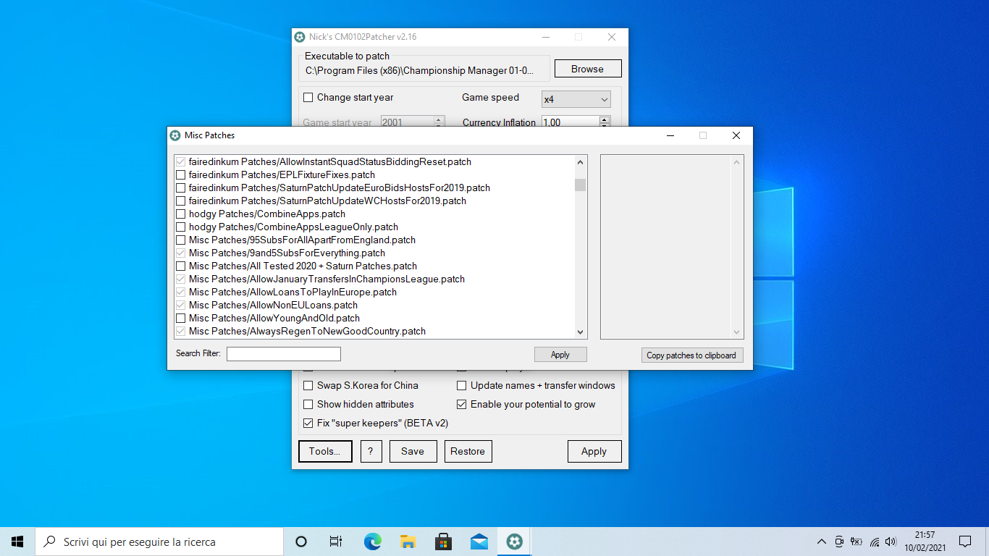Click the taskbar search box
Screen dimensions: 989x556
[x=159, y=542]
